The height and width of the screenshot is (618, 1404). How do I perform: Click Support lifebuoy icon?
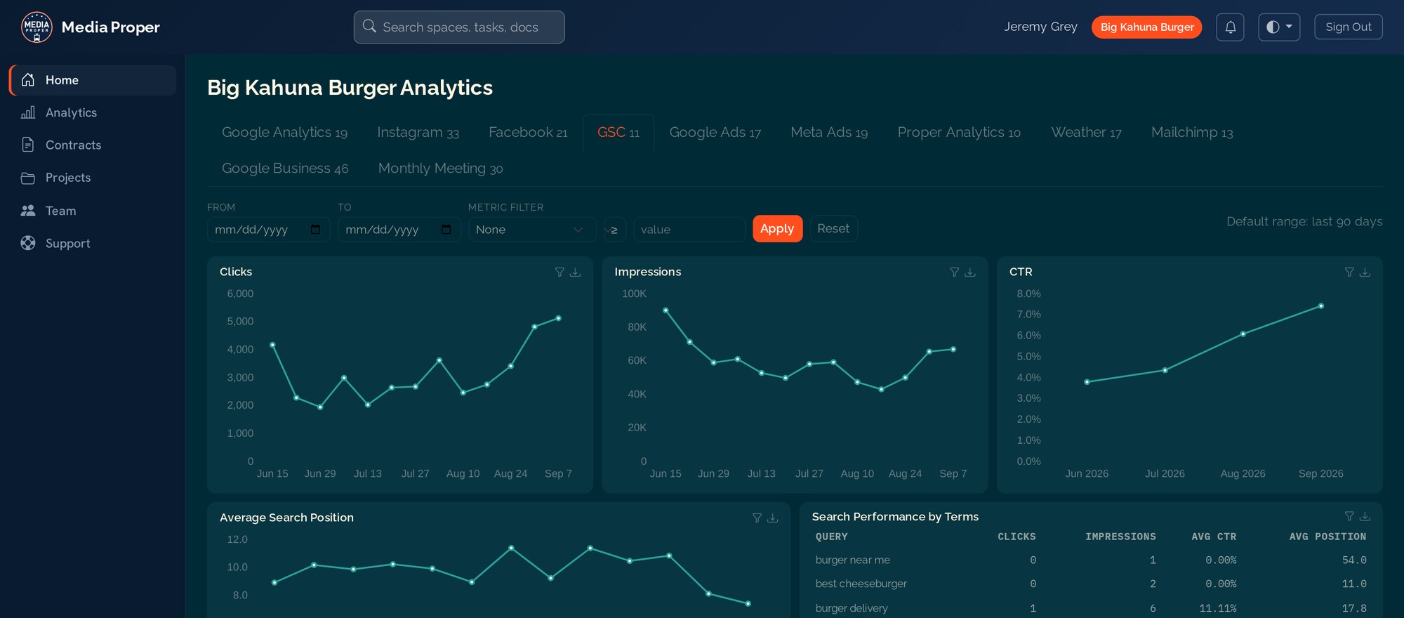pyautogui.click(x=28, y=243)
